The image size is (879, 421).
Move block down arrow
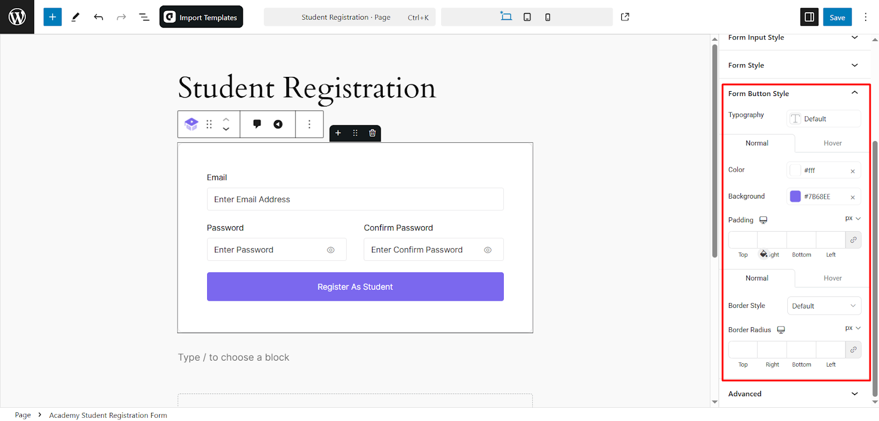[226, 130]
